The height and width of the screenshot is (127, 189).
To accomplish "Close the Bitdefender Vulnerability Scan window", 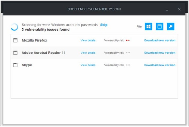I will 179,9.
